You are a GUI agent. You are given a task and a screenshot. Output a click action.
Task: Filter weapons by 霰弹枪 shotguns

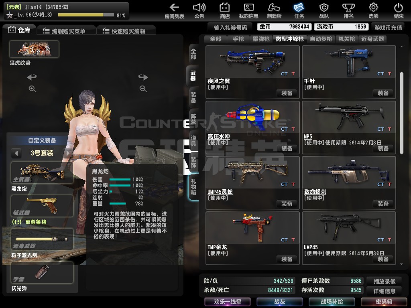pos(261,39)
